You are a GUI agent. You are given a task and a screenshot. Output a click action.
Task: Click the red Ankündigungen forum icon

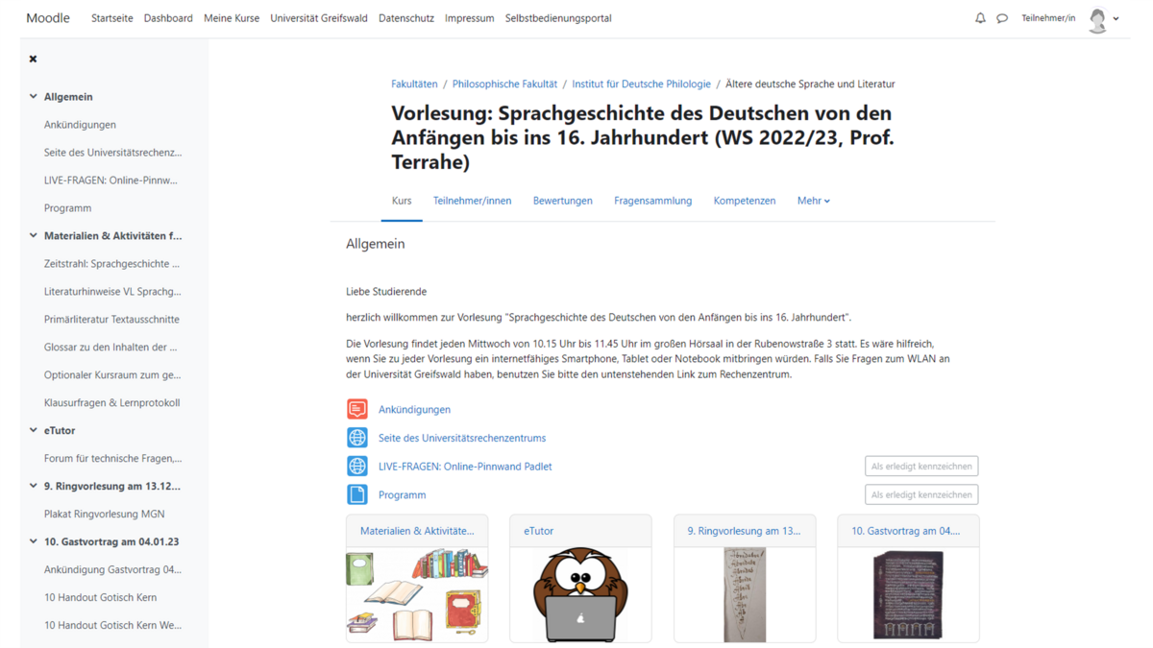[x=357, y=409]
